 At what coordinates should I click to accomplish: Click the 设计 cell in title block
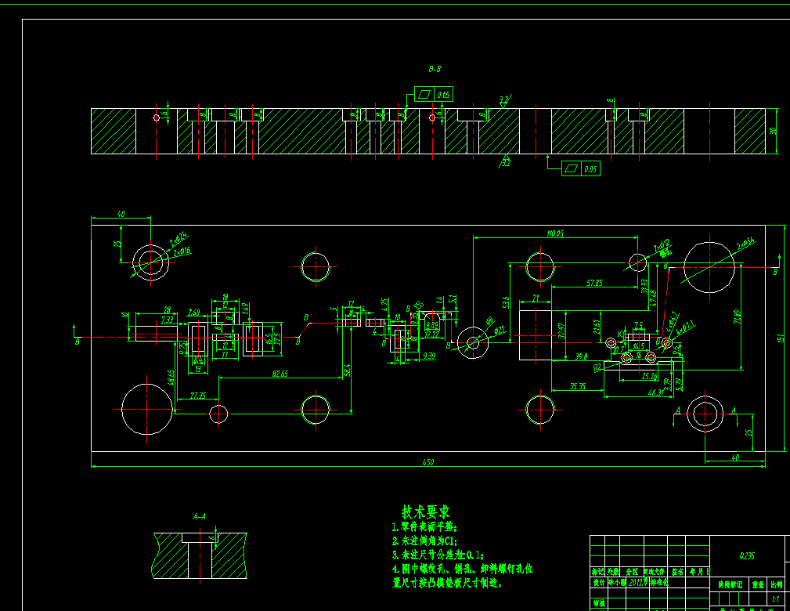point(598,582)
